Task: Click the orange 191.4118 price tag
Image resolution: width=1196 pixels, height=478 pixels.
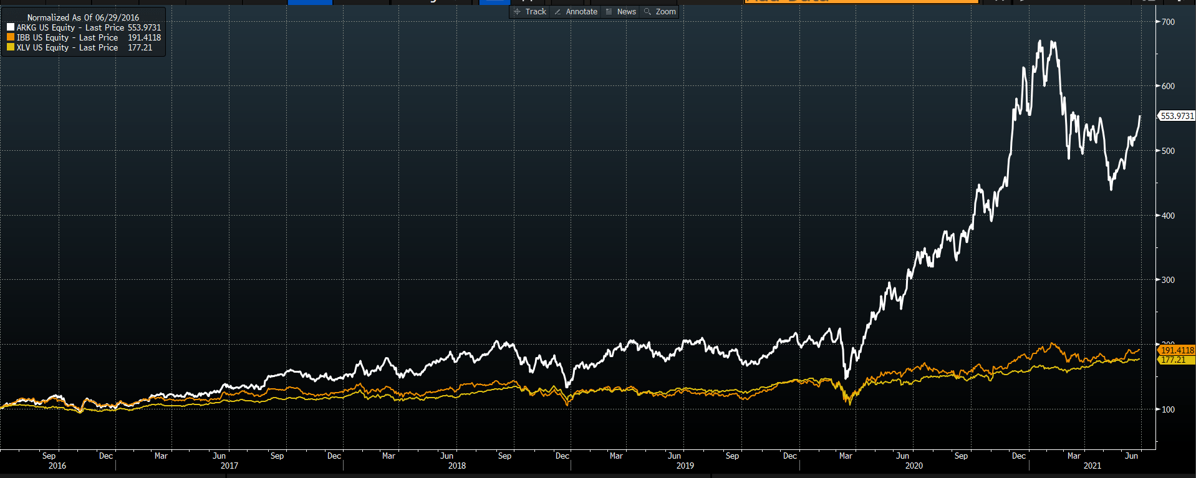Action: [x=1177, y=350]
